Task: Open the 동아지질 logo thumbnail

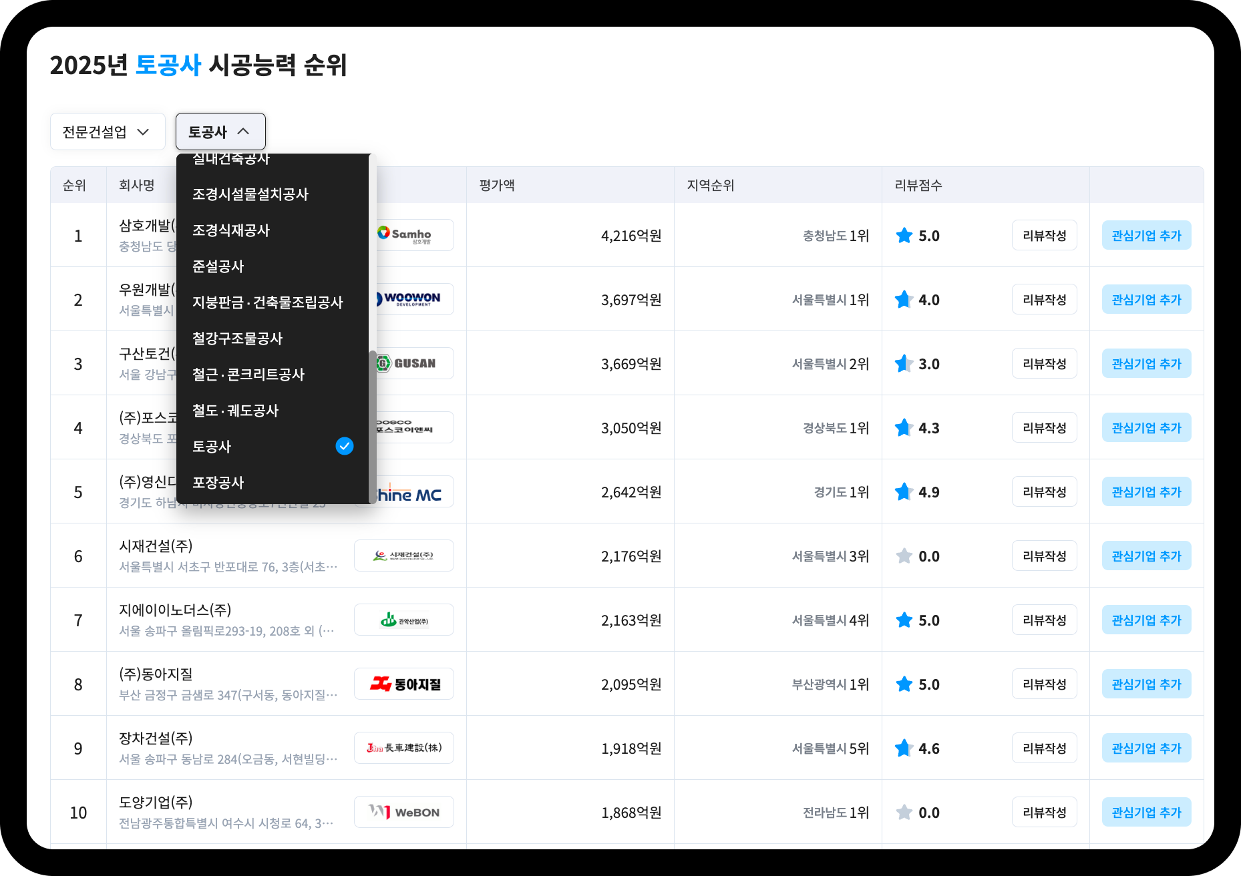Action: coord(404,684)
